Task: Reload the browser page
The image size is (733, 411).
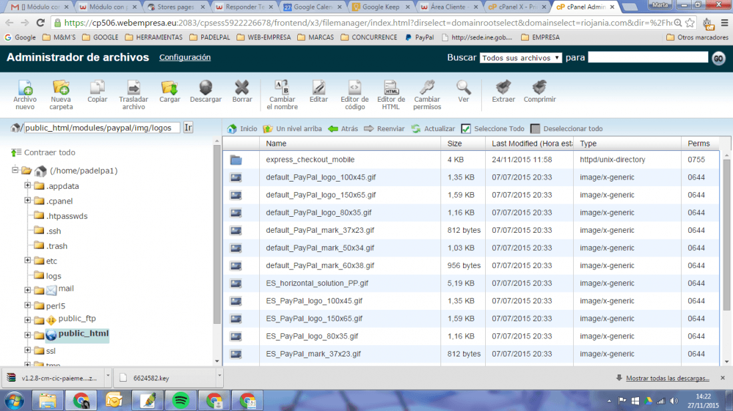Action: 41,23
